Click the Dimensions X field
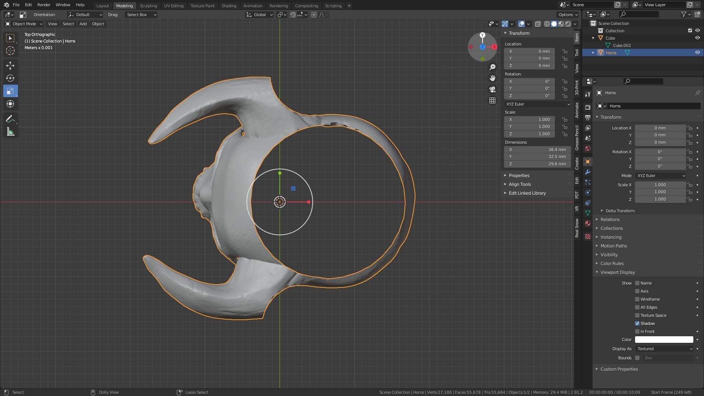The height and width of the screenshot is (396, 704). pyautogui.click(x=538, y=150)
